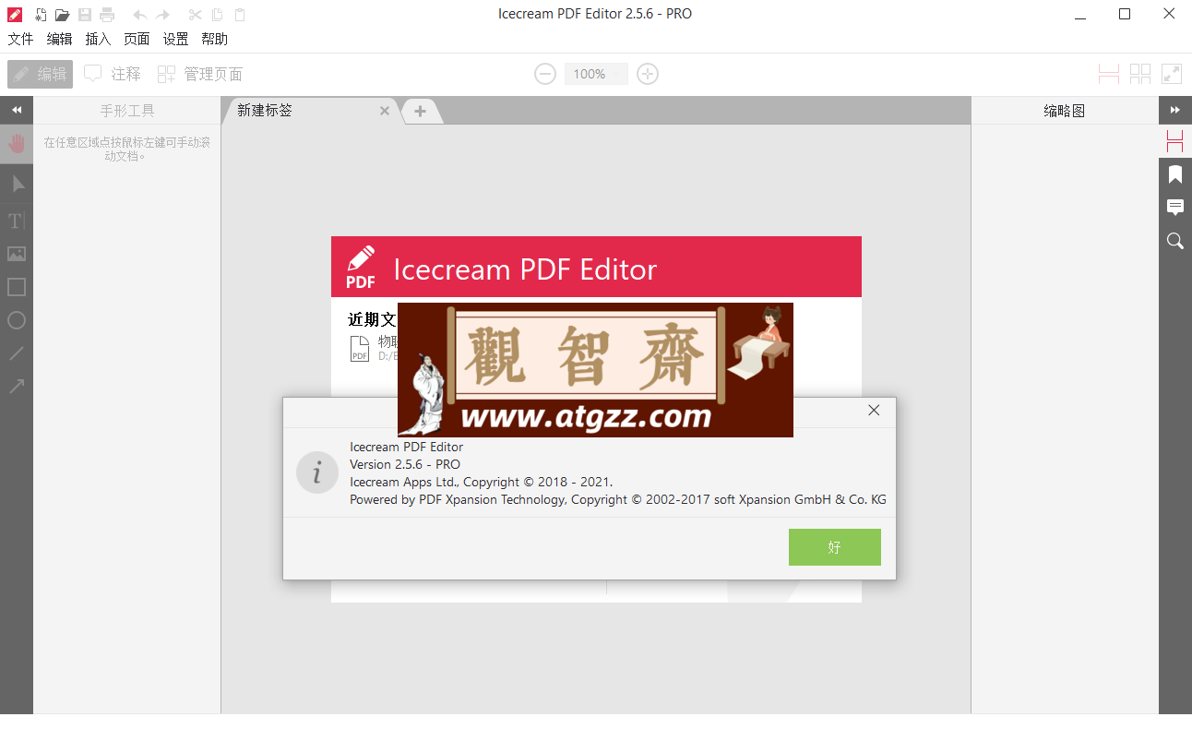The image size is (1192, 741).
Task: Click the 手形工具 panel title
Action: coord(127,111)
